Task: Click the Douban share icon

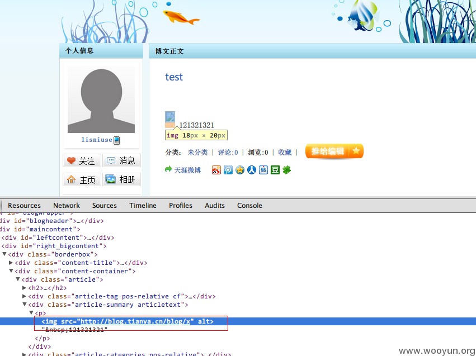Action: point(275,170)
